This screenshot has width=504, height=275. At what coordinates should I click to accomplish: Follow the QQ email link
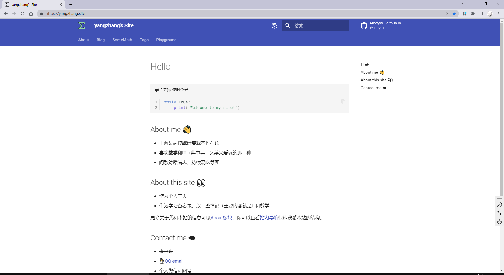(x=174, y=261)
